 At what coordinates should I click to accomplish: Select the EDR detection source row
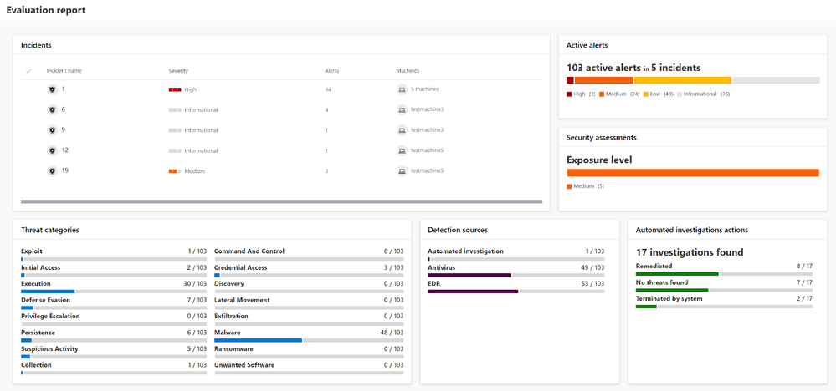(x=516, y=287)
